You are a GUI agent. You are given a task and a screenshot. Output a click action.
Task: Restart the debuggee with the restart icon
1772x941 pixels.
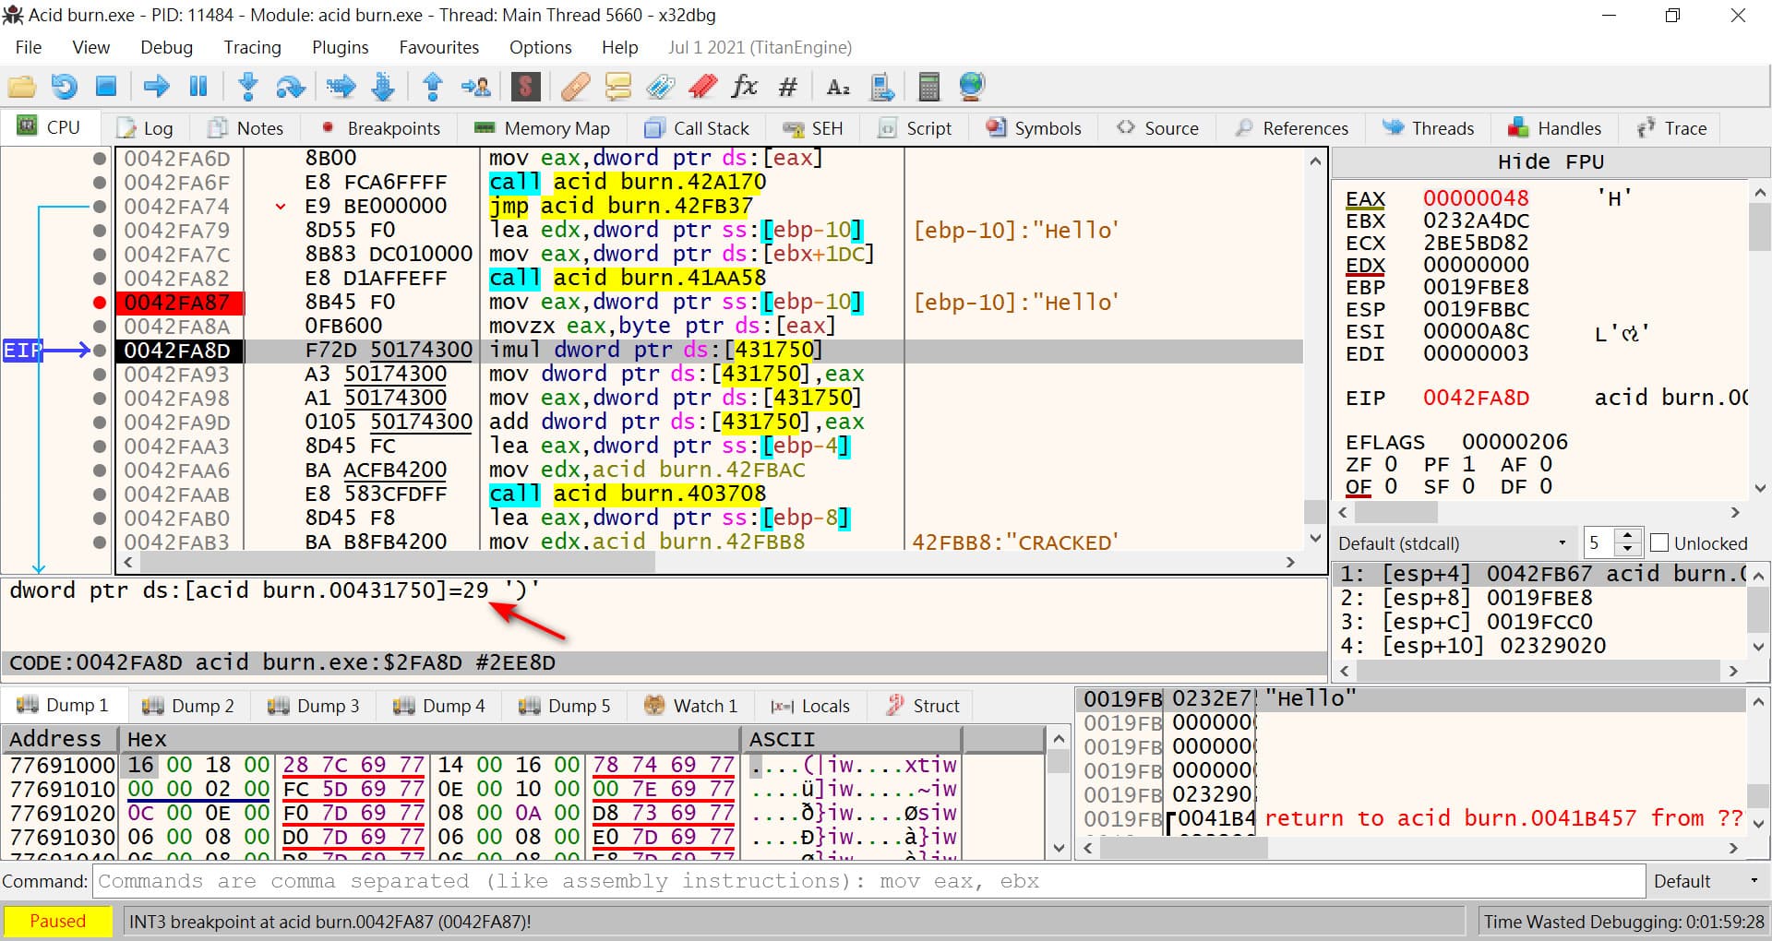click(64, 87)
